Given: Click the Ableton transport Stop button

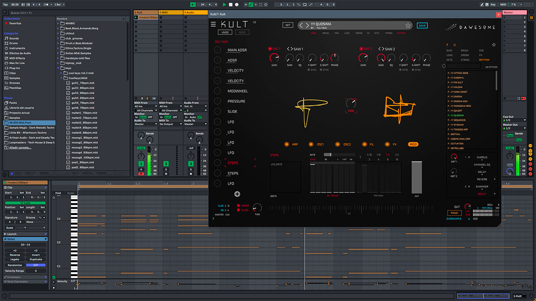Looking at the screenshot, I should pos(231,4).
